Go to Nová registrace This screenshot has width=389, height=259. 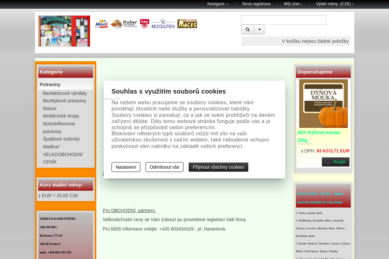[x=256, y=4]
